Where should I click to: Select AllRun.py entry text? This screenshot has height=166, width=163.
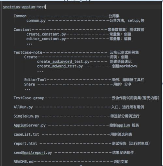click(23, 107)
